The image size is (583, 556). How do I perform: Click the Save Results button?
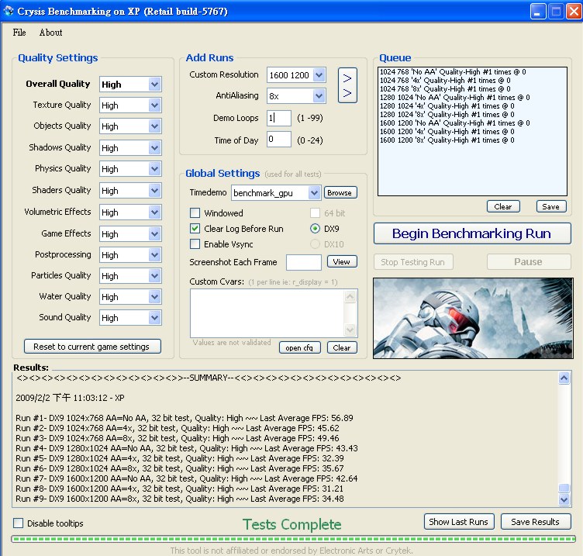[x=536, y=521]
